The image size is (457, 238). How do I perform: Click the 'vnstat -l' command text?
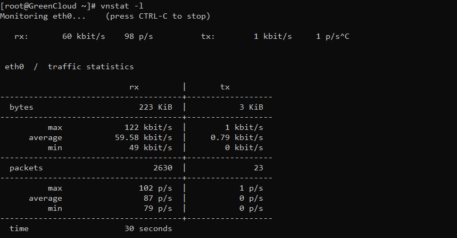tap(122, 6)
